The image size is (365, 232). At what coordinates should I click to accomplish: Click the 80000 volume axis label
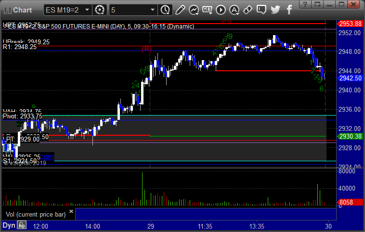tap(347, 171)
